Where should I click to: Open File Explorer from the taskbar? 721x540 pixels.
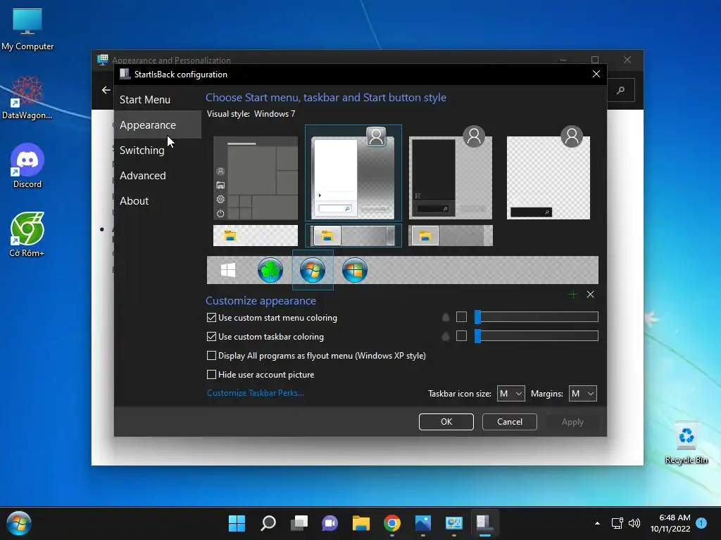click(361, 523)
